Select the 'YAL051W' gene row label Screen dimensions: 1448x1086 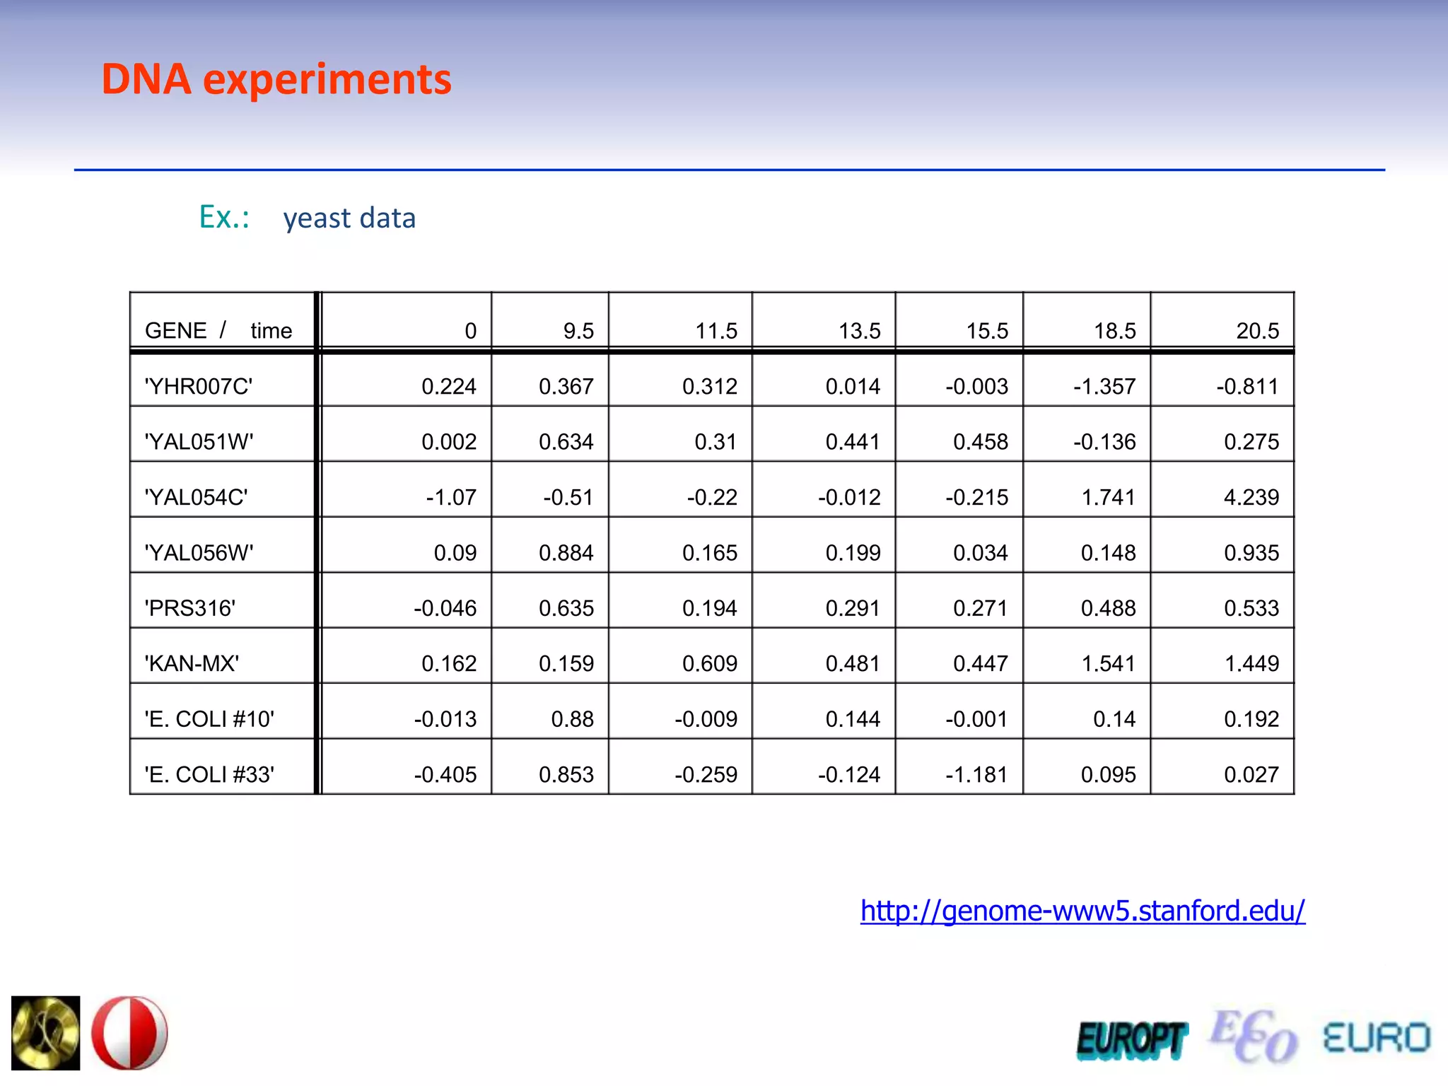(x=199, y=442)
